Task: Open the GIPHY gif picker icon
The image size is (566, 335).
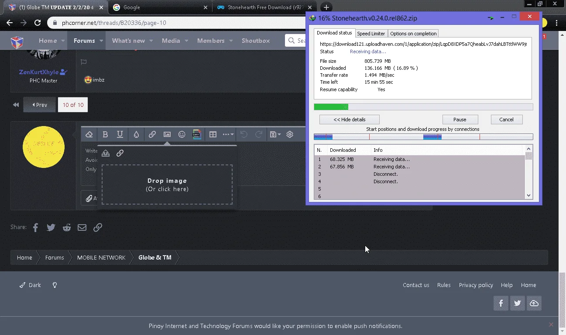Action: click(x=197, y=134)
